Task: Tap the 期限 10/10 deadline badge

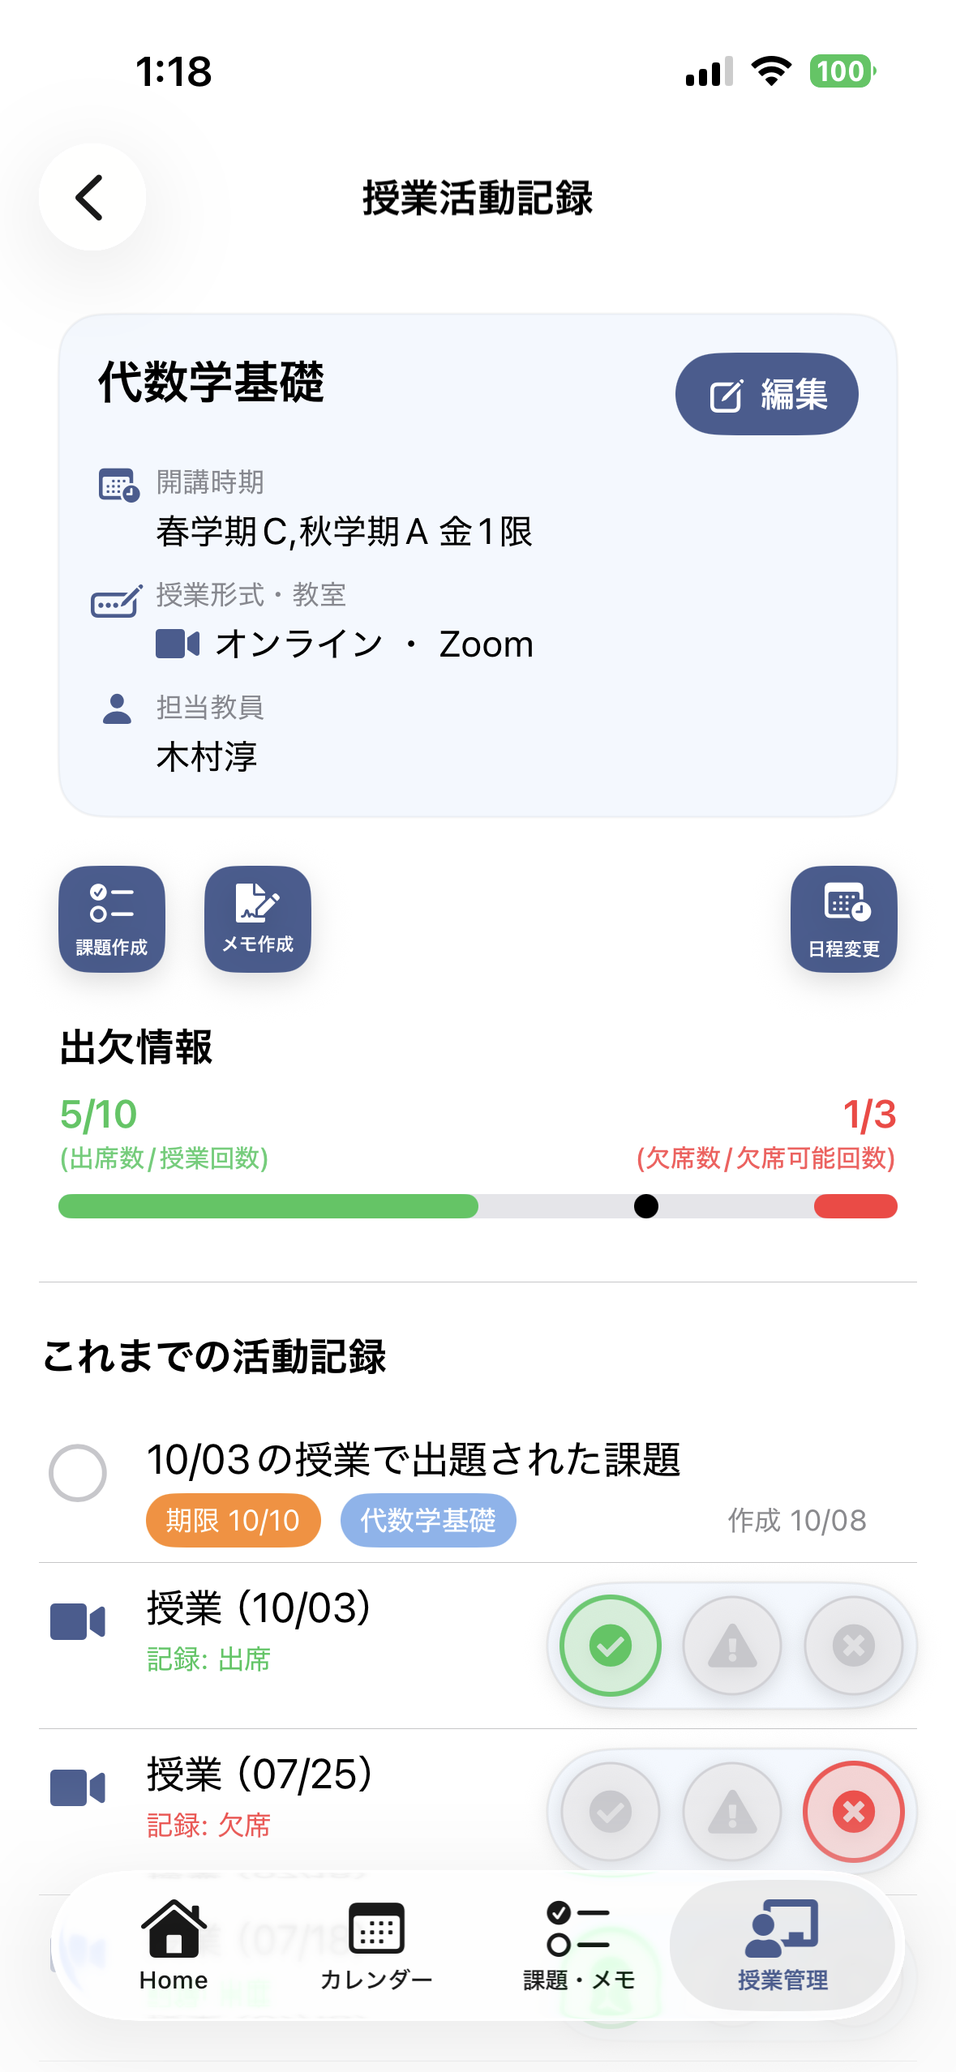Action: point(234,1520)
